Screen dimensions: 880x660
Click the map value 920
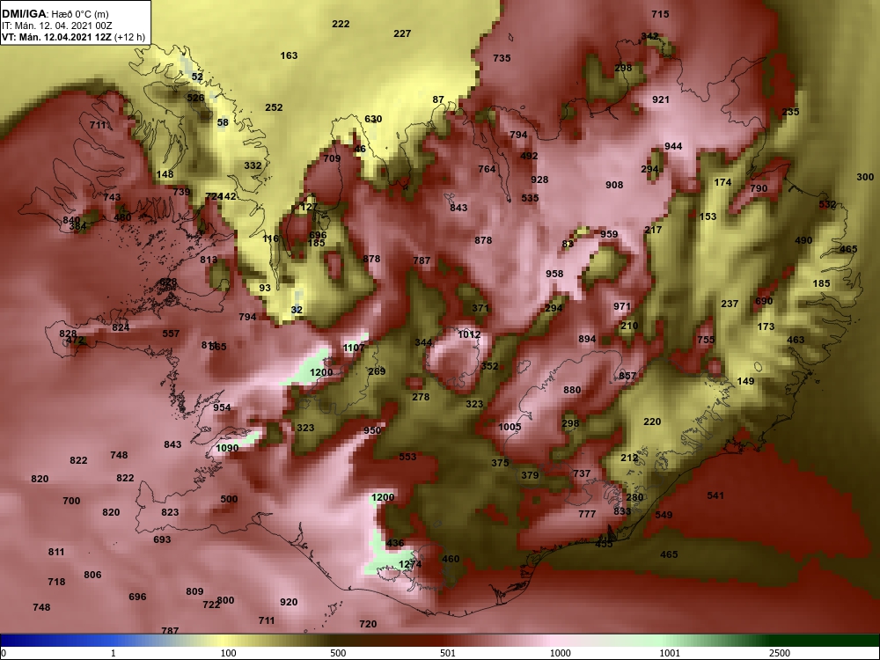[289, 602]
